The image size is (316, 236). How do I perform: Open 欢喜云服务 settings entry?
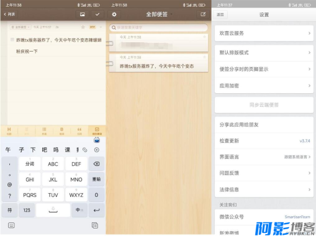264,33
